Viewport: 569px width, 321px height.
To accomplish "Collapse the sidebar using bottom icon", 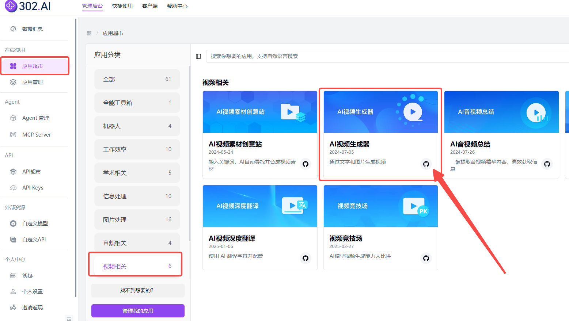I will [69, 318].
